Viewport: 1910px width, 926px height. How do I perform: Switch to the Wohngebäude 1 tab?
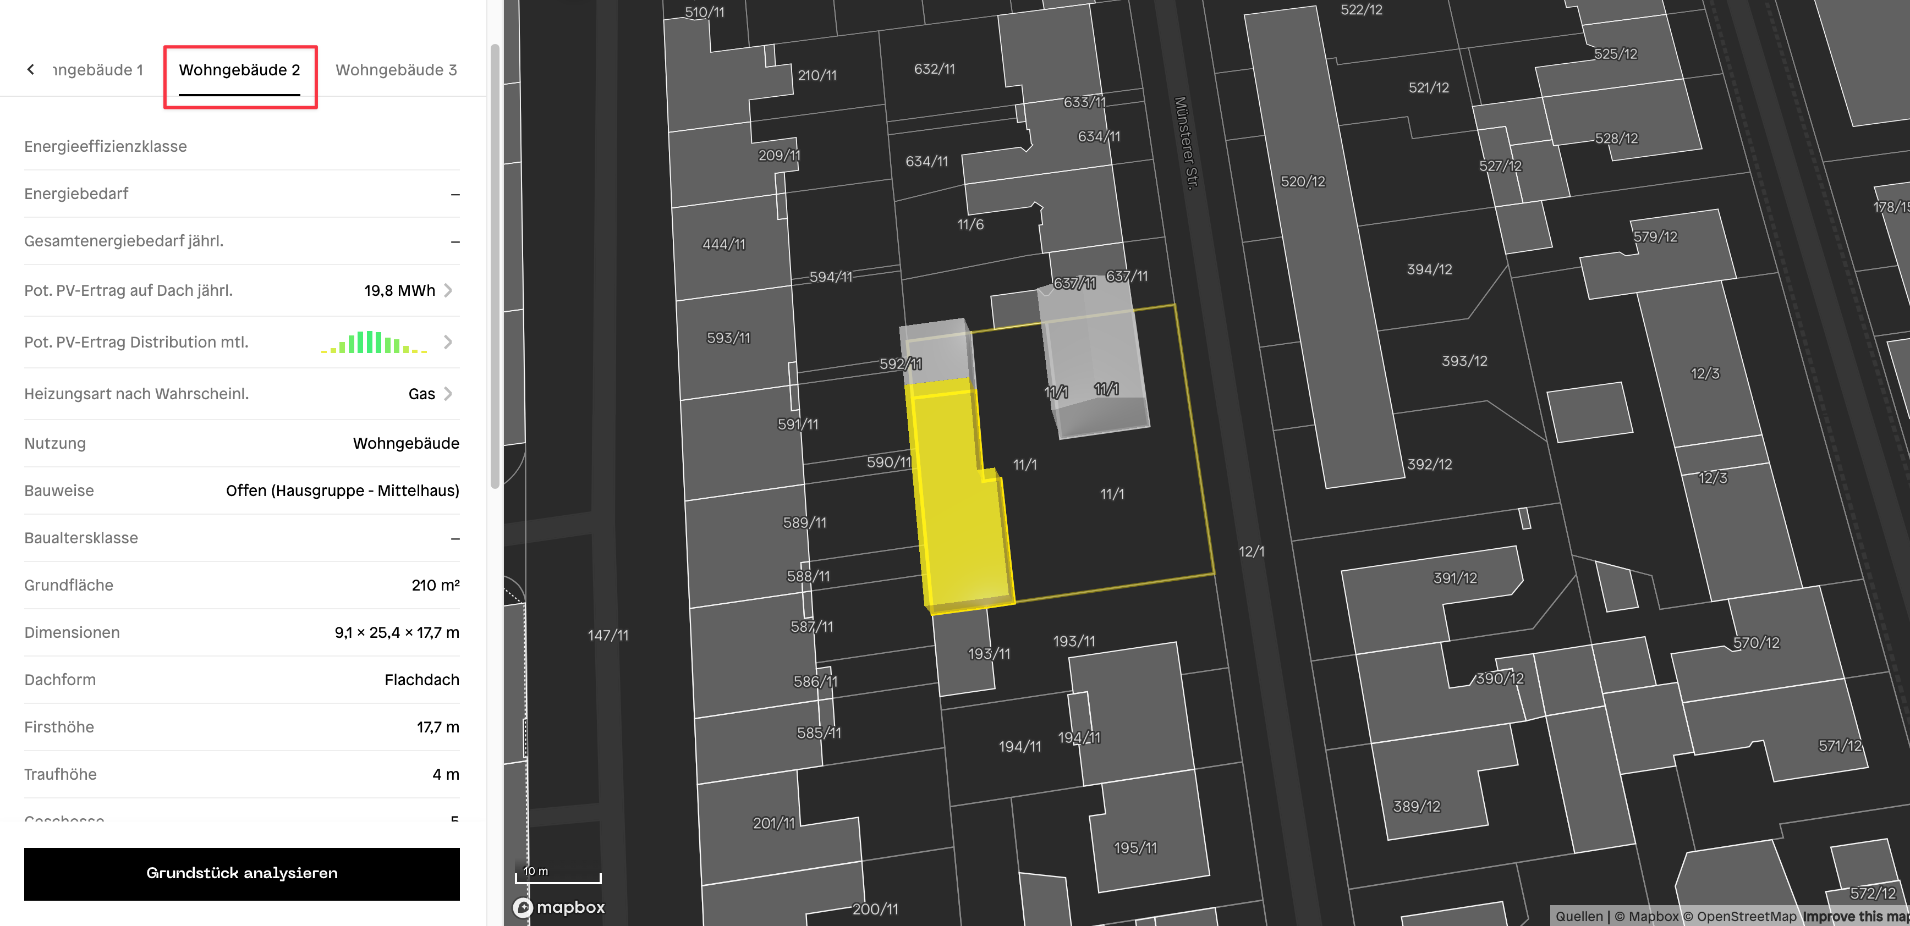pos(97,70)
